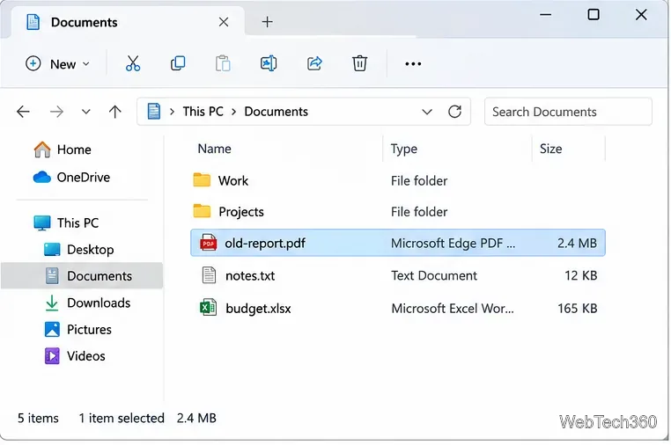The image size is (671, 445).
Task: Open Home in navigation pane
Action: pos(62,150)
